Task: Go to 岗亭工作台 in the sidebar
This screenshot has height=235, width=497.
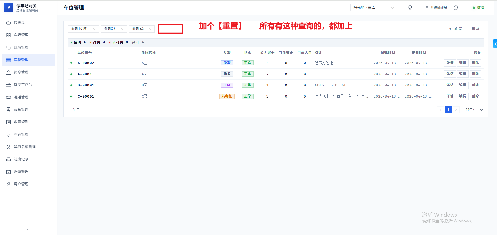Action: click(x=23, y=85)
